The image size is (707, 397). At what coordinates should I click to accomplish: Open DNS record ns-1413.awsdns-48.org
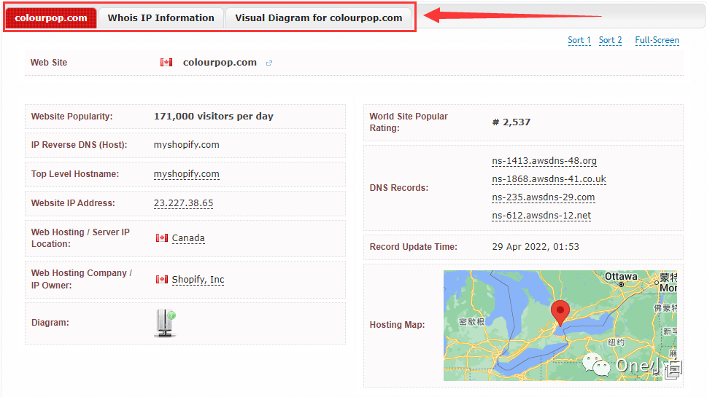point(544,161)
